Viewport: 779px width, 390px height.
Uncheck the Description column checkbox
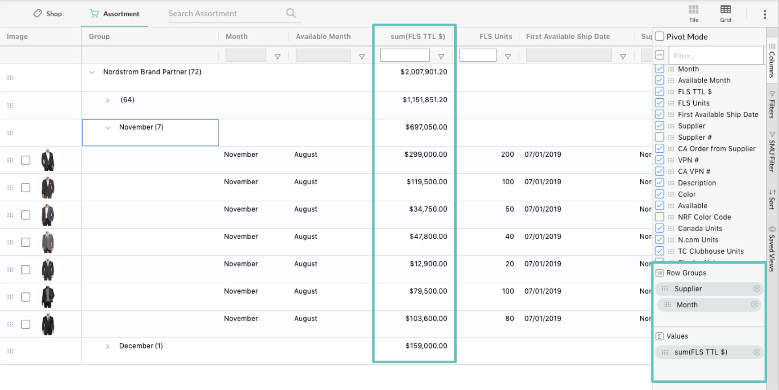[x=659, y=183]
